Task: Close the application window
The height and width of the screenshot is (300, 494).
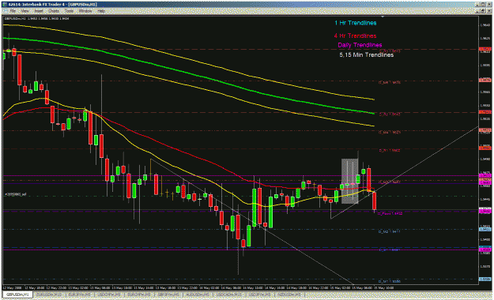Action: (488, 5)
